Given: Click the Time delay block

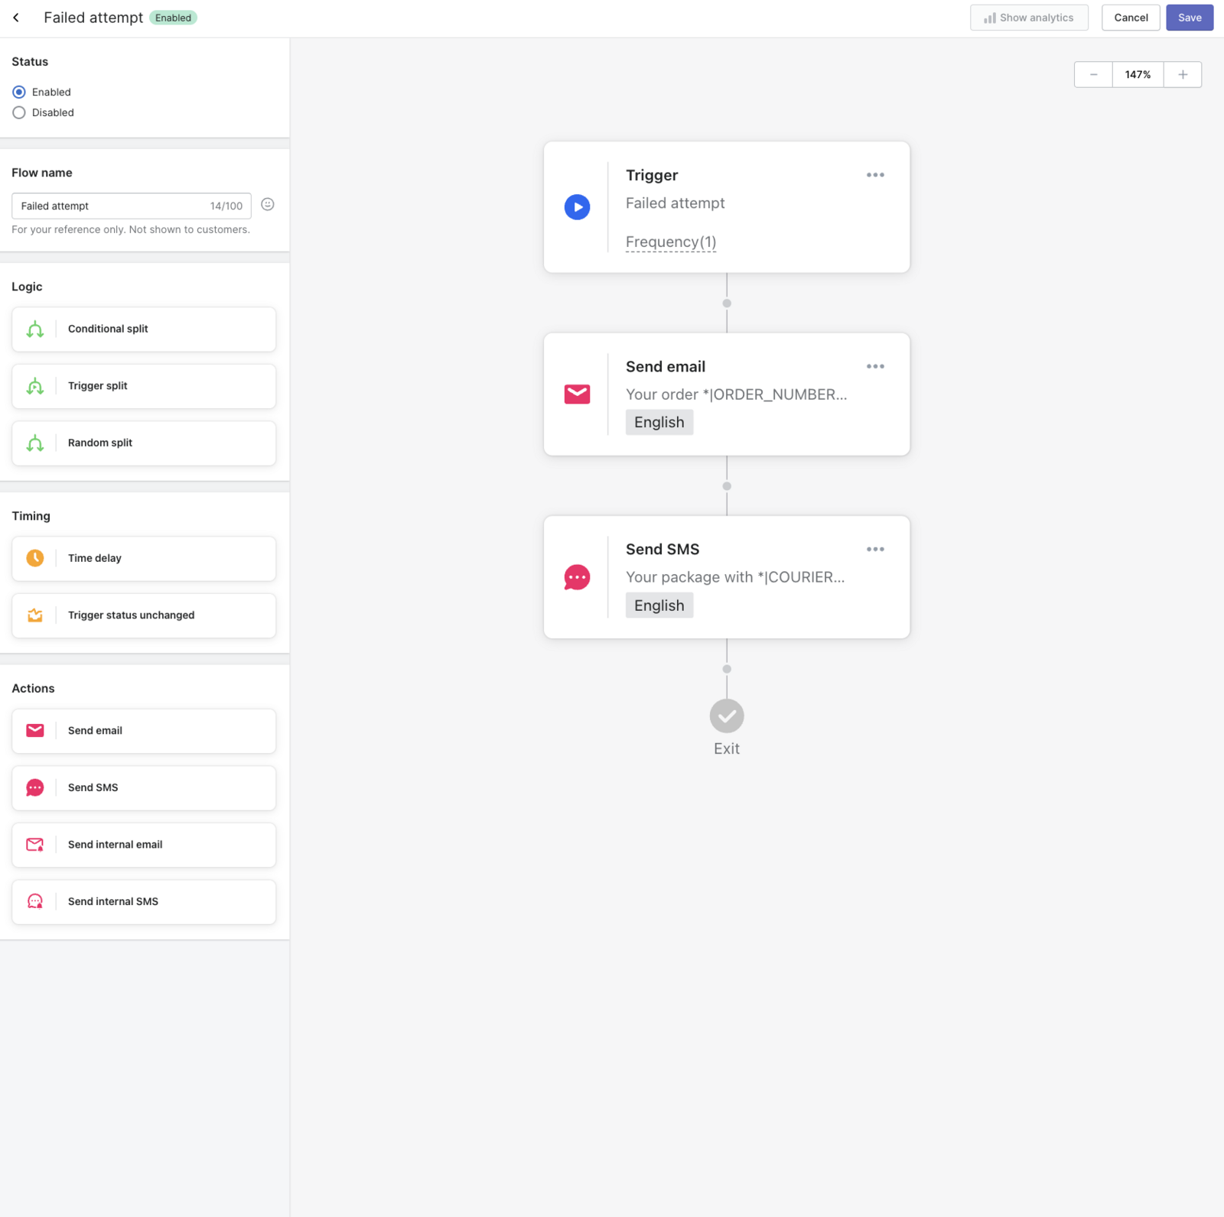Looking at the screenshot, I should pyautogui.click(x=144, y=559).
